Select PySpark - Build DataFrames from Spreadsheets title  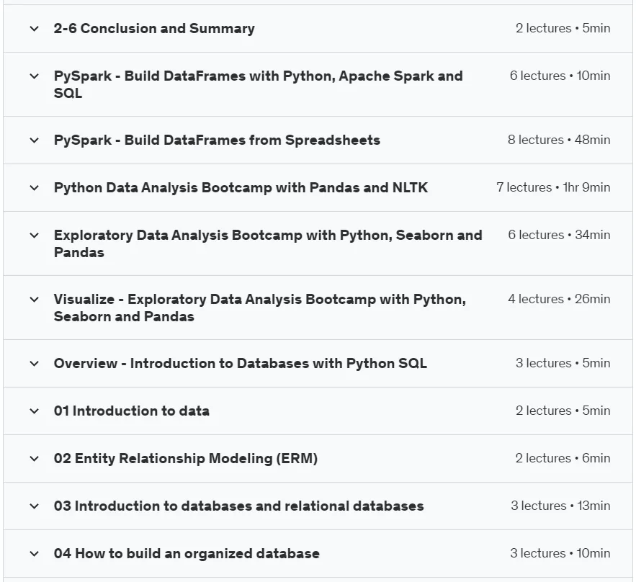pyautogui.click(x=217, y=140)
